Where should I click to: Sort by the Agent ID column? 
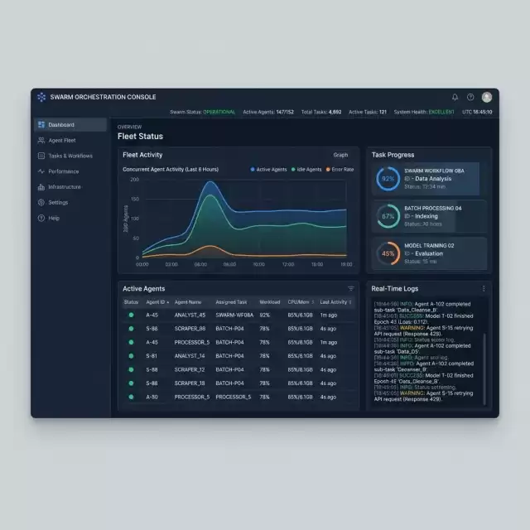157,302
